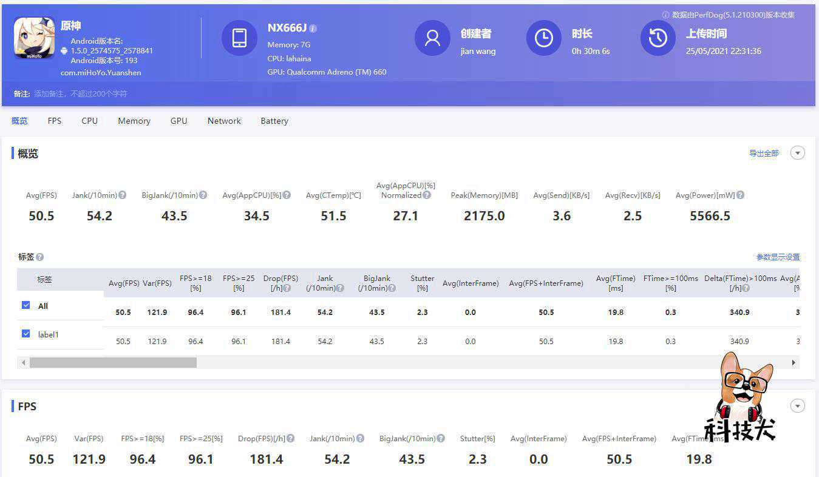Select the GPU tab

178,121
